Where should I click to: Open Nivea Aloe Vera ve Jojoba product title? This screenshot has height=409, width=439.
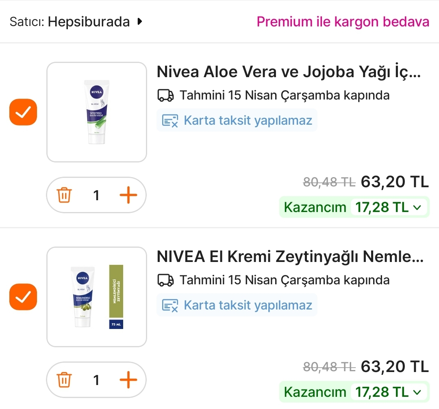289,72
